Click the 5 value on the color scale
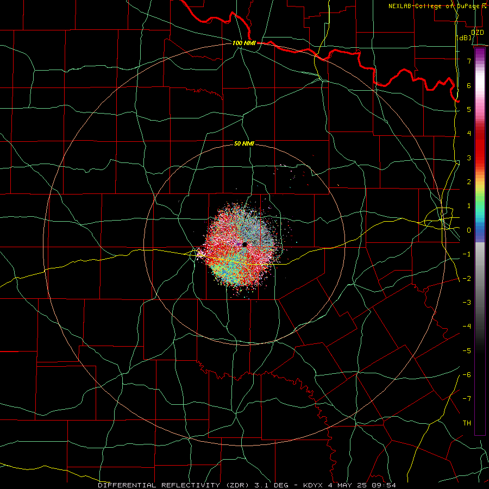Screen dimensions: 489x489 click(469, 109)
